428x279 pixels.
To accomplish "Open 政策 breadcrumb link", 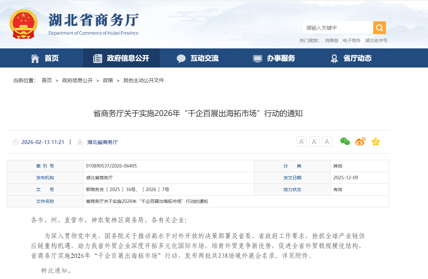I will point(108,81).
